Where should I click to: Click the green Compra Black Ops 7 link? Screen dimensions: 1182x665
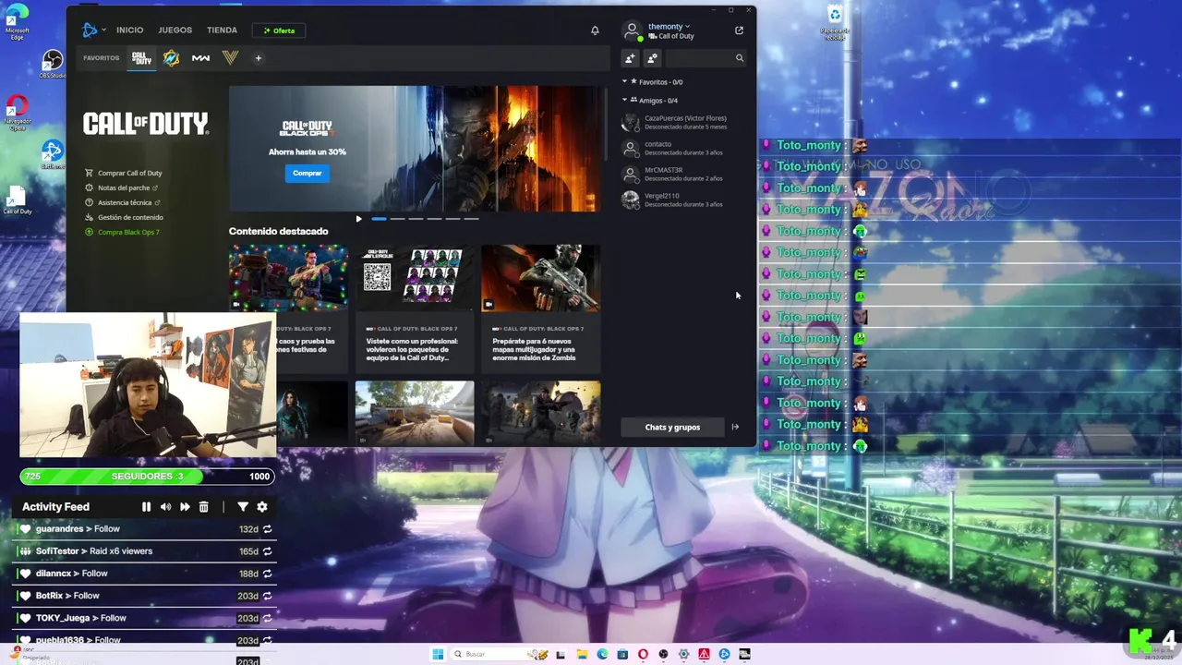tap(122, 232)
